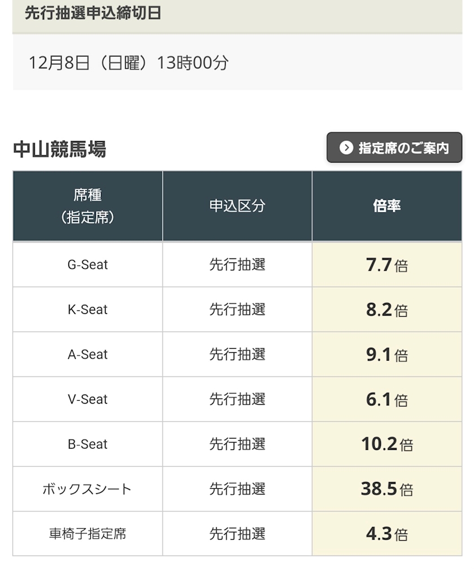Click the V-Seat row label
Image resolution: width=474 pixels, height=569 pixels.
click(87, 399)
